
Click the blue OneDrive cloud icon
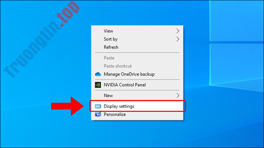click(98, 74)
